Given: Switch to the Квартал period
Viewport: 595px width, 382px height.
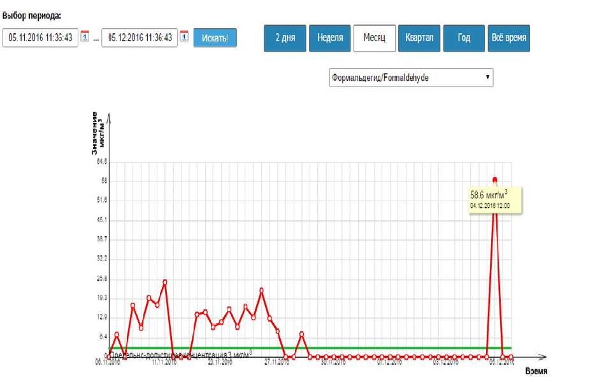Looking at the screenshot, I should [x=419, y=38].
